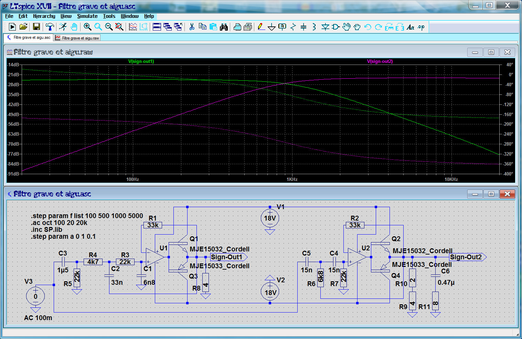Click the R1 33k resistor value
Screen dimensions: 522x339
coord(153,225)
